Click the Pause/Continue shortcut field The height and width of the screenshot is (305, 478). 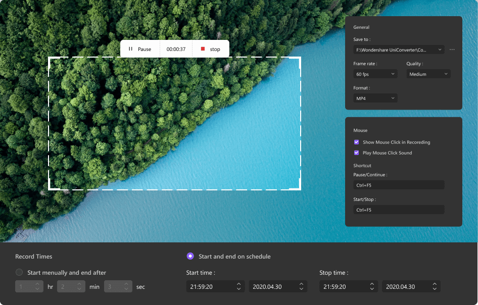click(399, 185)
